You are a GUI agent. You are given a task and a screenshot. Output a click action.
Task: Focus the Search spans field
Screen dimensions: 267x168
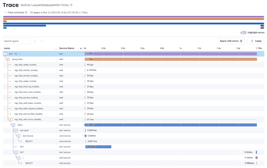point(16,41)
